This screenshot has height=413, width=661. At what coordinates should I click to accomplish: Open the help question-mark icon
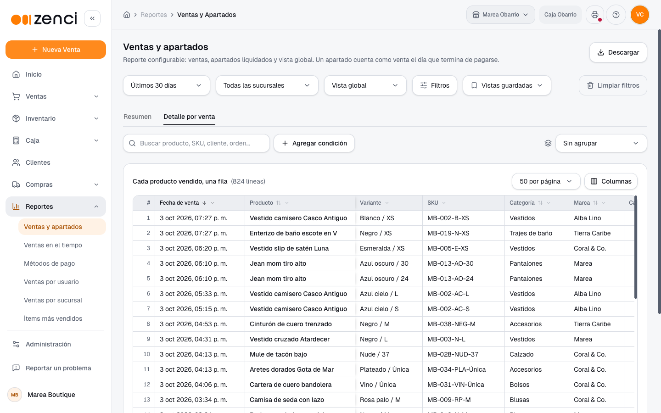coord(616,15)
